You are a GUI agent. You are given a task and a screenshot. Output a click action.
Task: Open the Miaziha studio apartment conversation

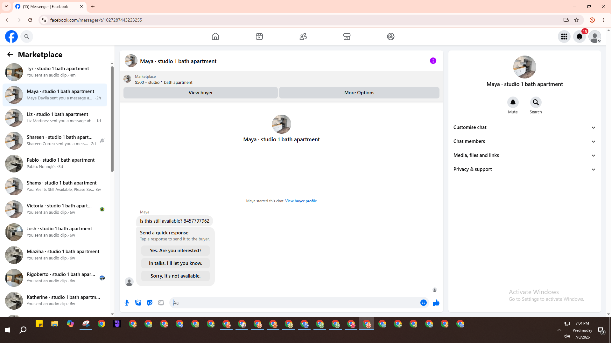(x=55, y=255)
